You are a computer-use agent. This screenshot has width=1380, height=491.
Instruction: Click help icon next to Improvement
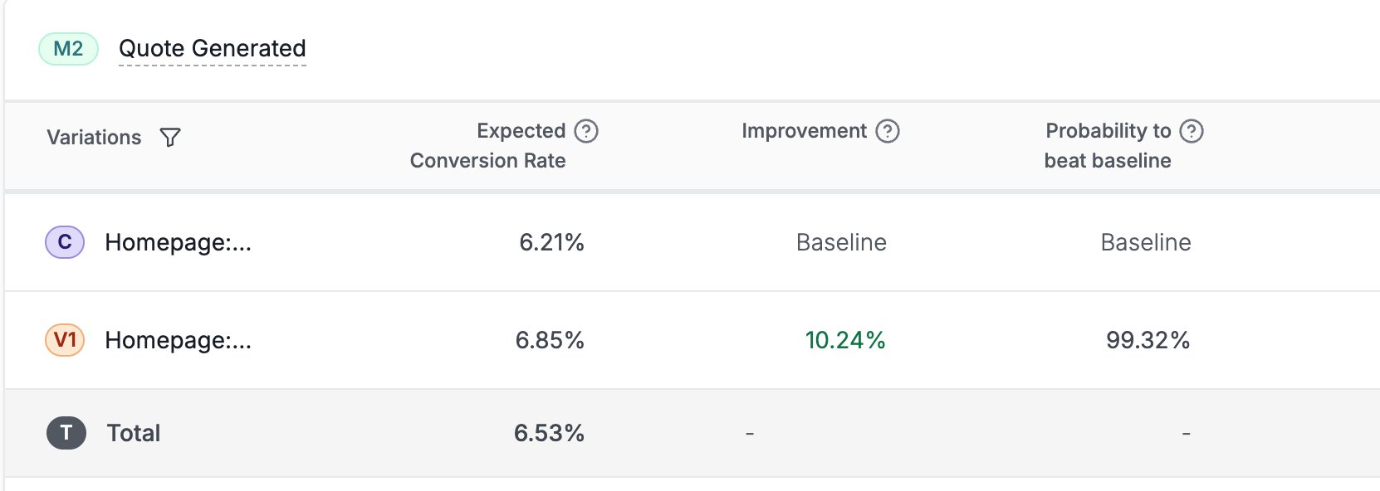[x=888, y=131]
